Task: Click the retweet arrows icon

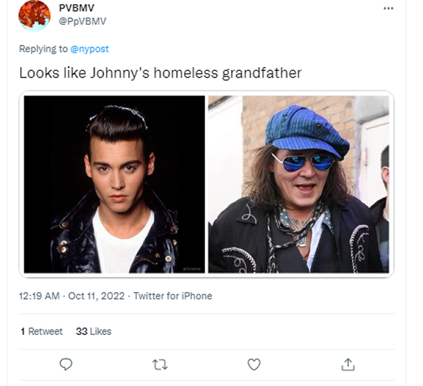Action: [160, 365]
